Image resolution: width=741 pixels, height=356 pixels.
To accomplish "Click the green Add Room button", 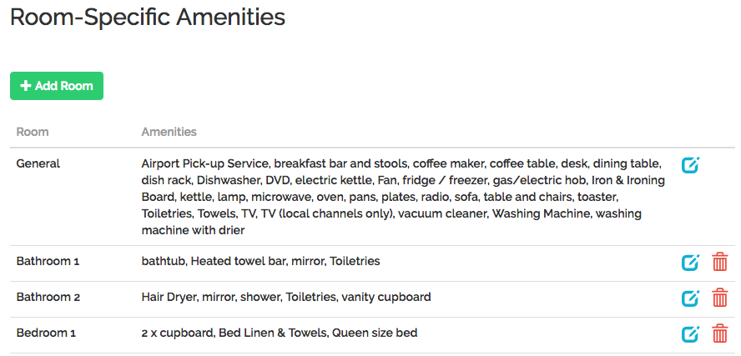I will (x=57, y=86).
